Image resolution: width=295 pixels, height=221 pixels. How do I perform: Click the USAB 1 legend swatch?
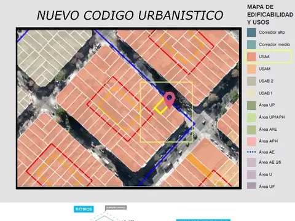tap(251, 93)
